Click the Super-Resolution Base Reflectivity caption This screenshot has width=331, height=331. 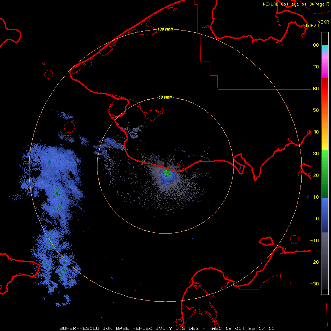[x=167, y=328]
